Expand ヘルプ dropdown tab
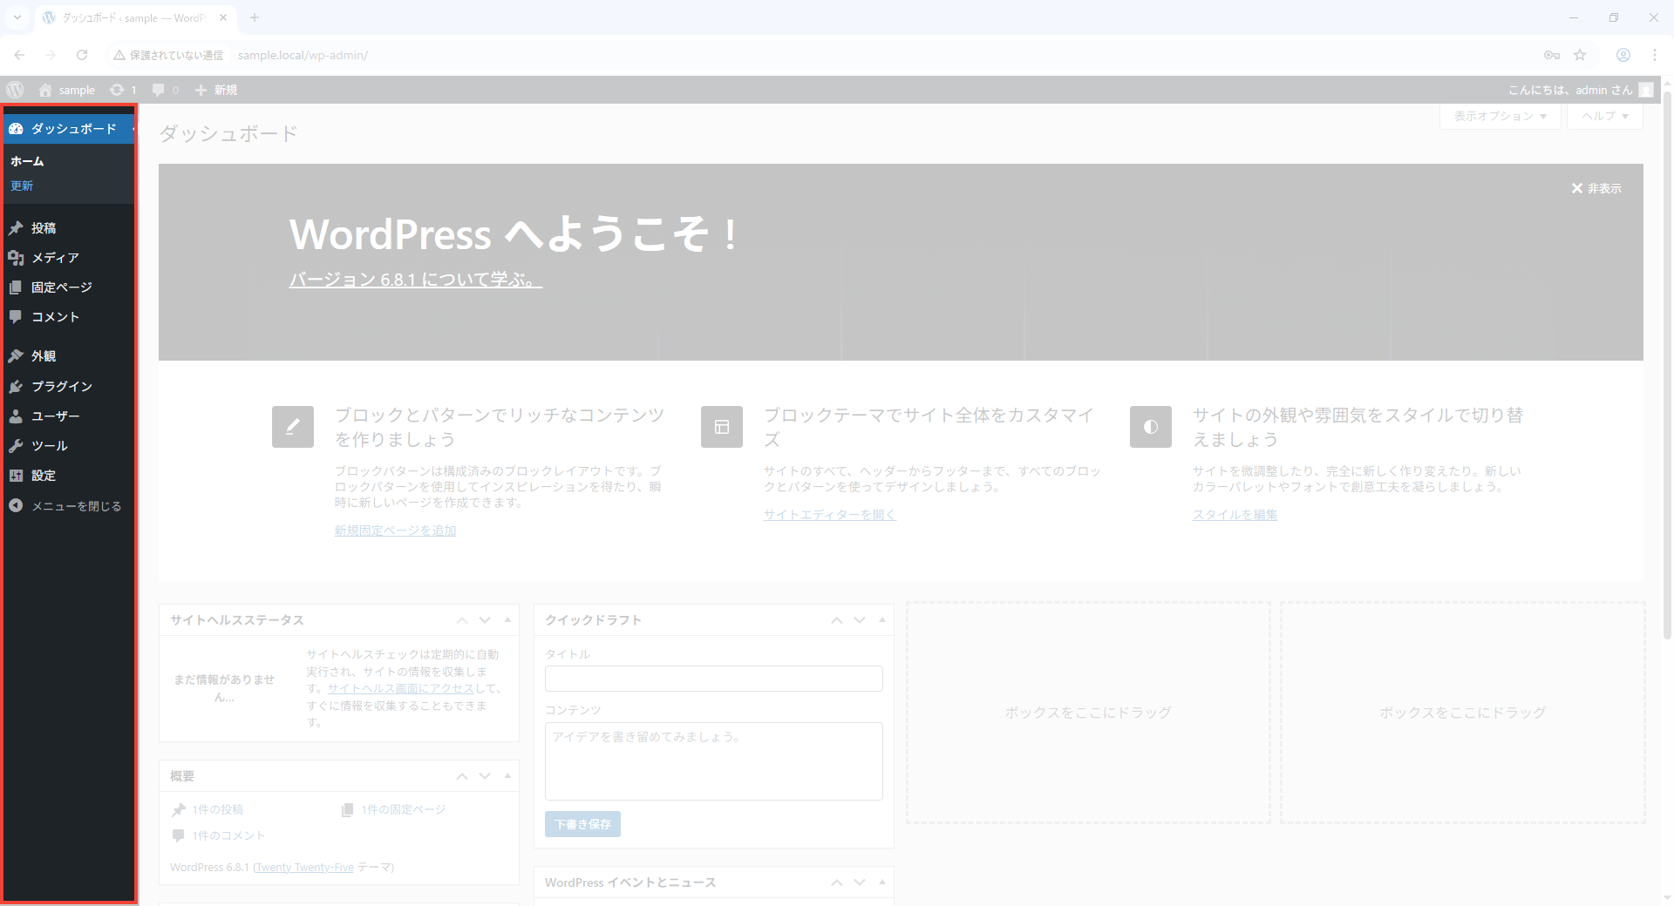1674x906 pixels. pos(1604,116)
